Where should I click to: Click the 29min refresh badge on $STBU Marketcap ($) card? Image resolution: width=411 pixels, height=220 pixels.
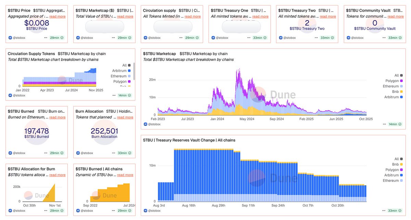tap(125, 38)
